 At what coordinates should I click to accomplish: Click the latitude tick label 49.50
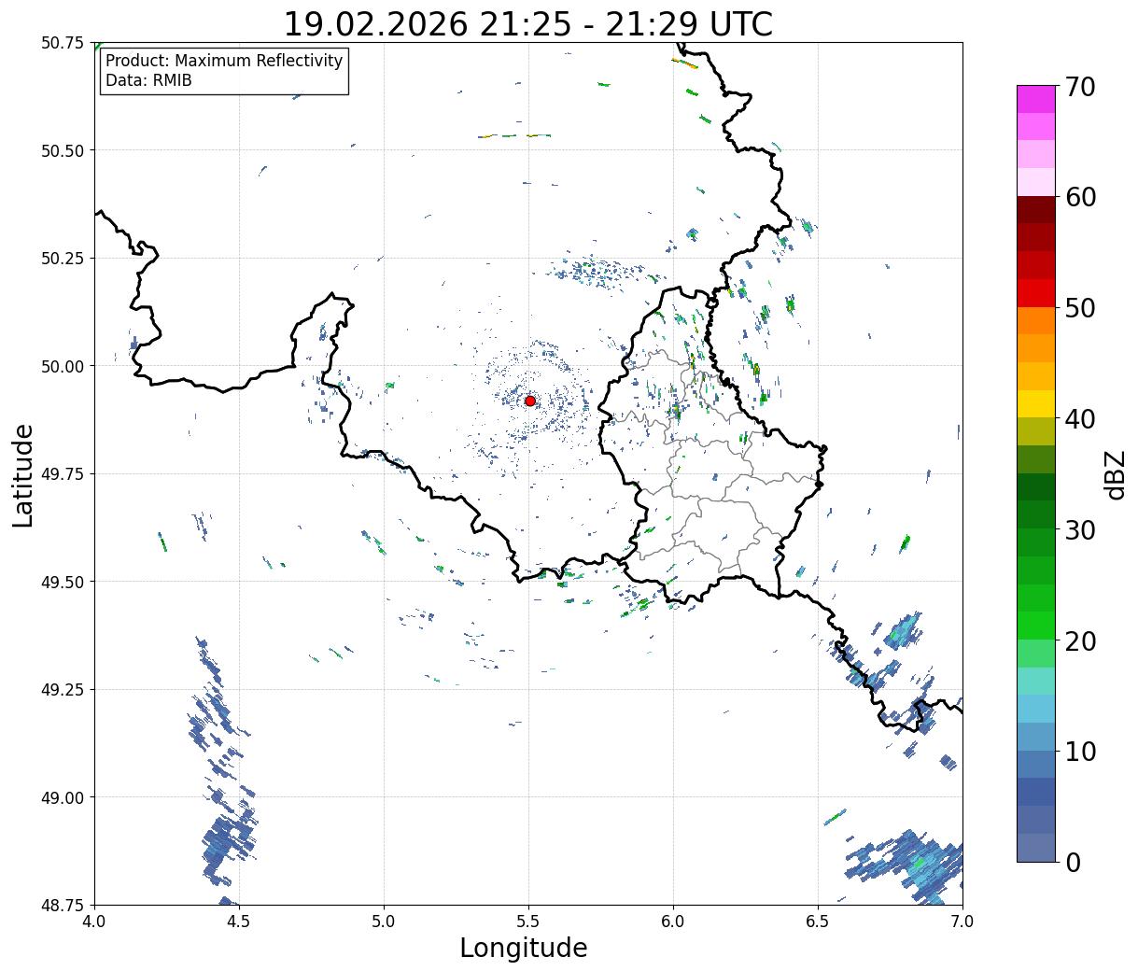(63, 582)
